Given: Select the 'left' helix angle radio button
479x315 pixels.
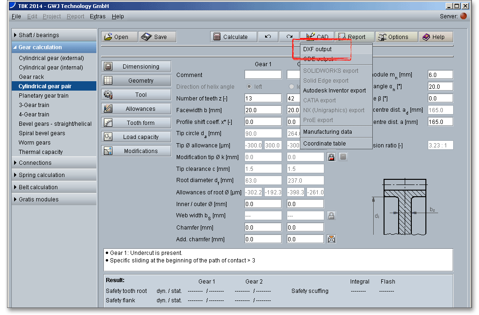Looking at the screenshot, I should click(249, 87).
